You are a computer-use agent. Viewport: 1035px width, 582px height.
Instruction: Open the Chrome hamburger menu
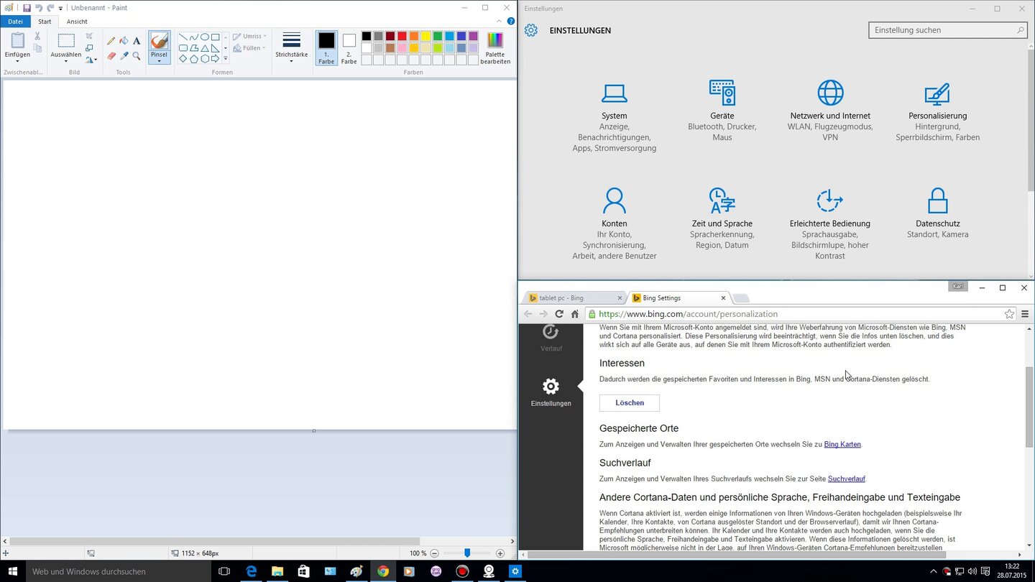[1025, 314]
